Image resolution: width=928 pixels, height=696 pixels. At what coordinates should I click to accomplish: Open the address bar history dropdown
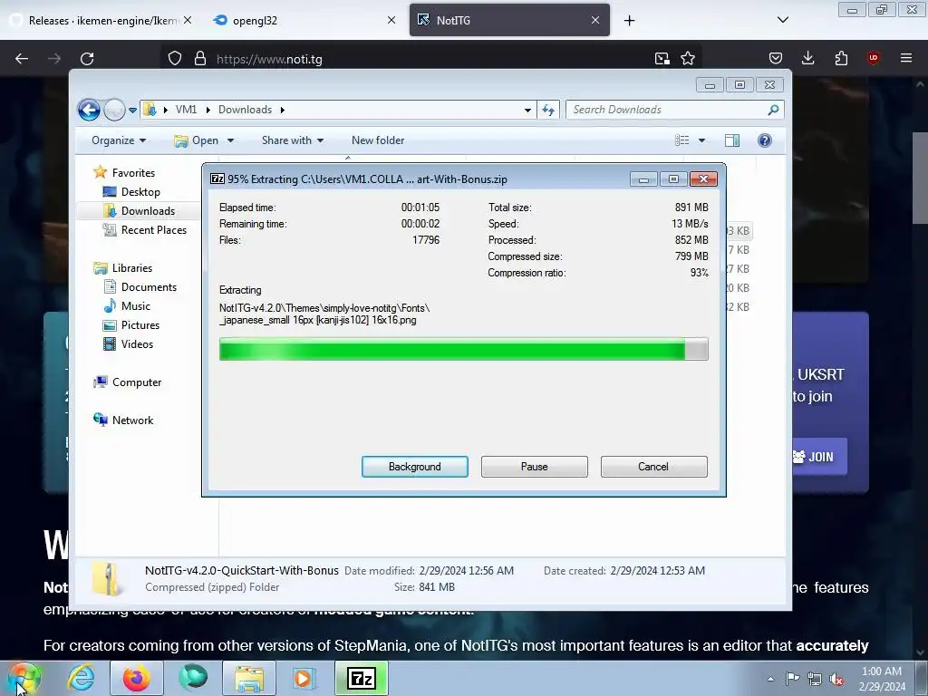pyautogui.click(x=527, y=110)
